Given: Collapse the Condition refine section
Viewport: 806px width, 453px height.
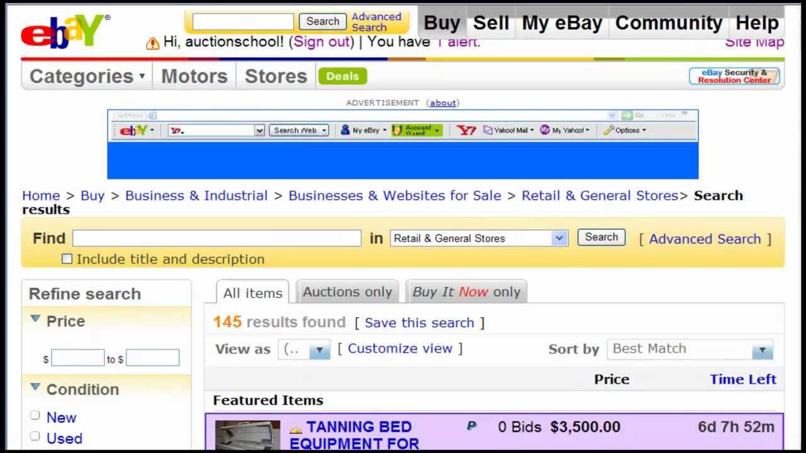Looking at the screenshot, I should pos(35,387).
